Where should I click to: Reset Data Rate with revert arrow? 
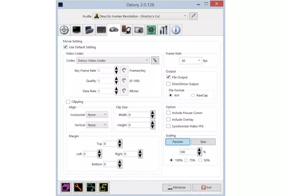pos(124,91)
